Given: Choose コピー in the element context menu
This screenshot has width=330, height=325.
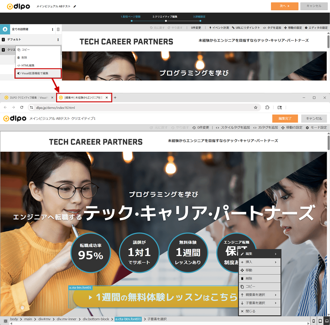Looking at the screenshot, I should coord(260,287).
